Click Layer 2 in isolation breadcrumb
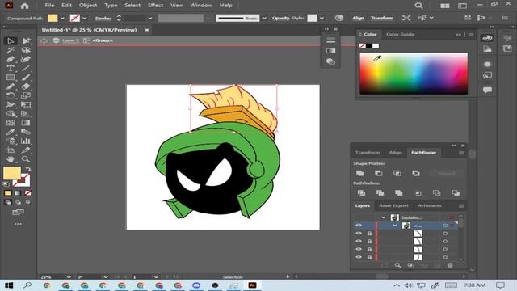This screenshot has width=517, height=291. click(70, 40)
